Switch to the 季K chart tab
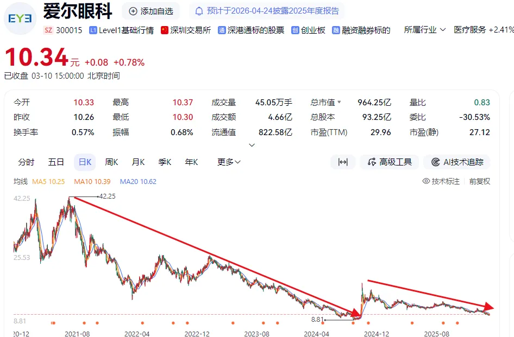514x337 pixels. pyautogui.click(x=165, y=162)
